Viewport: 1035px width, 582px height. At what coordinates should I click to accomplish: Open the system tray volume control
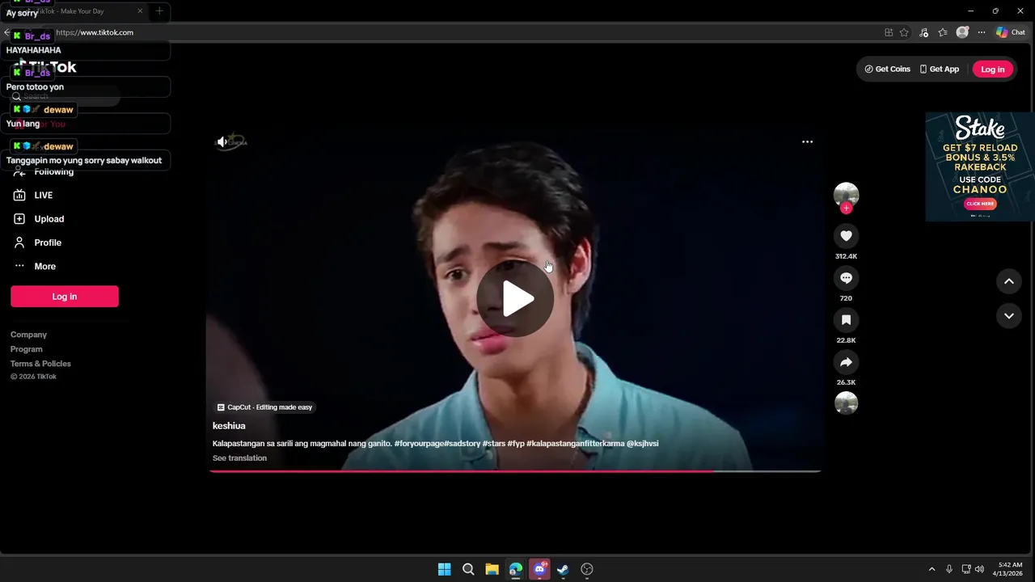[979, 569]
